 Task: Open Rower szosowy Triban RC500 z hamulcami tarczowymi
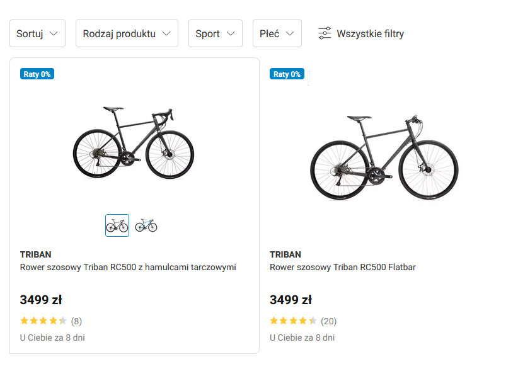pyautogui.click(x=128, y=267)
